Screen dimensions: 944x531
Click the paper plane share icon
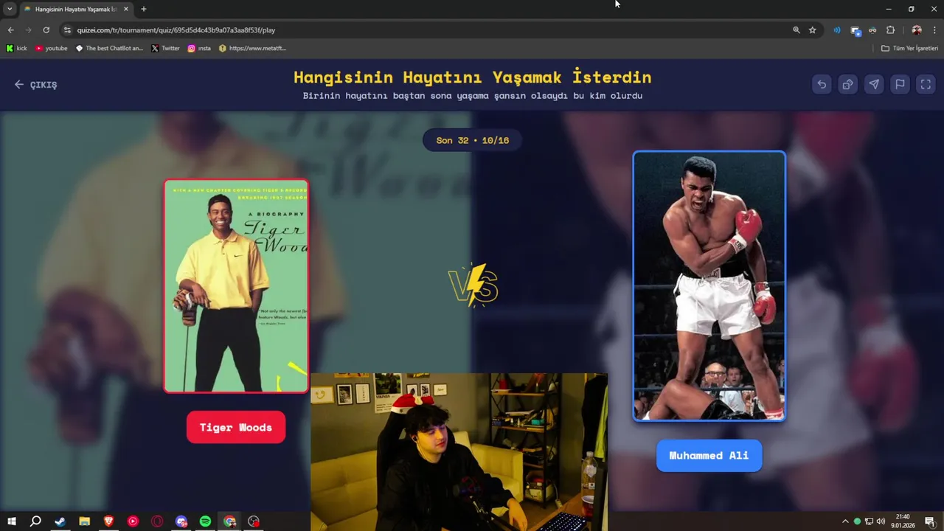coord(874,84)
